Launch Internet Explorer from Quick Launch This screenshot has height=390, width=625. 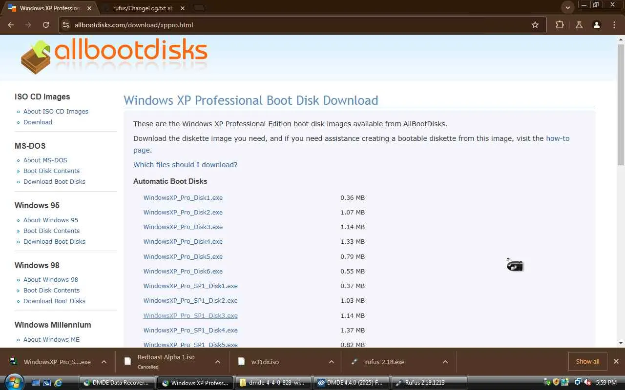tap(58, 383)
